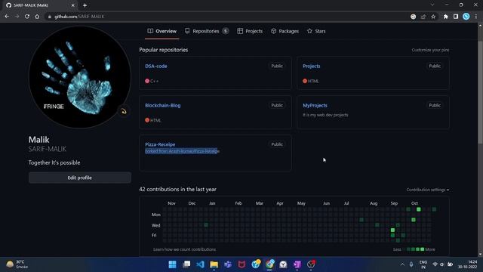
Task: Open OneNote from the taskbar
Action: (297, 264)
